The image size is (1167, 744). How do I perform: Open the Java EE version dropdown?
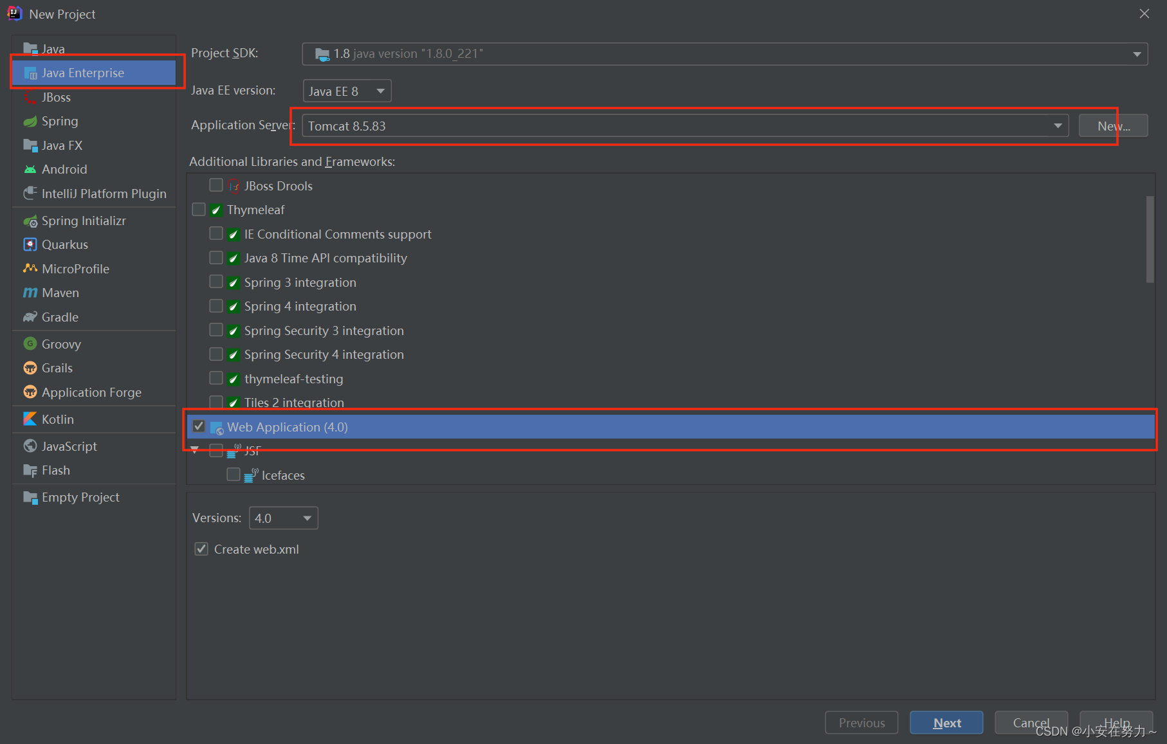[x=347, y=91]
